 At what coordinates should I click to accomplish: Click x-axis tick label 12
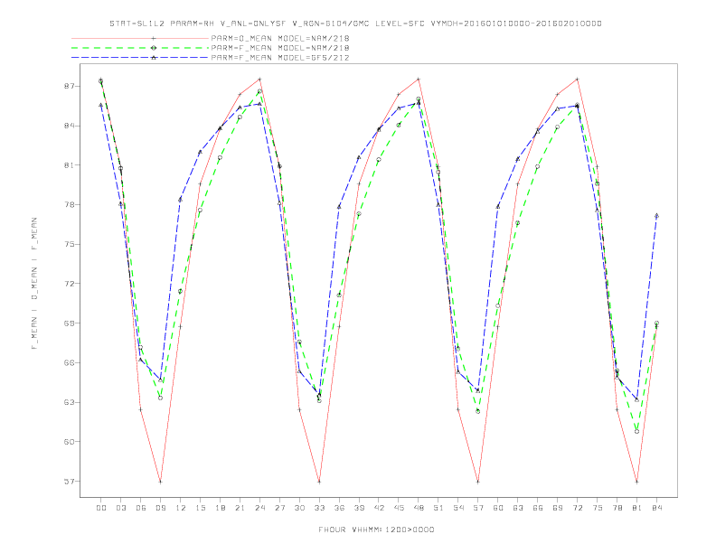pyautogui.click(x=181, y=508)
